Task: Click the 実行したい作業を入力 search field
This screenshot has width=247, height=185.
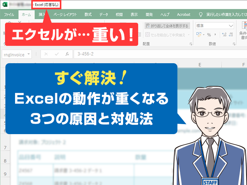Action: pos(227,15)
